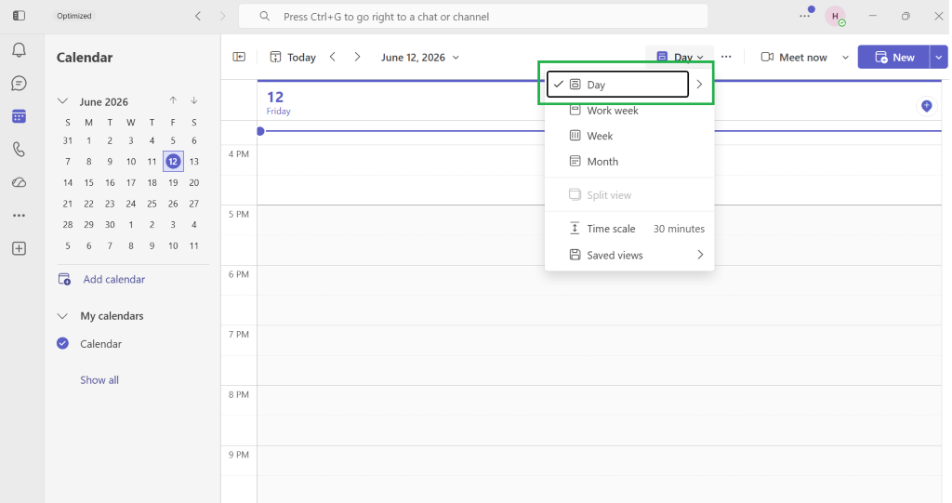This screenshot has height=503, width=952.
Task: Expand the Saved views submenu
Action: (x=700, y=255)
